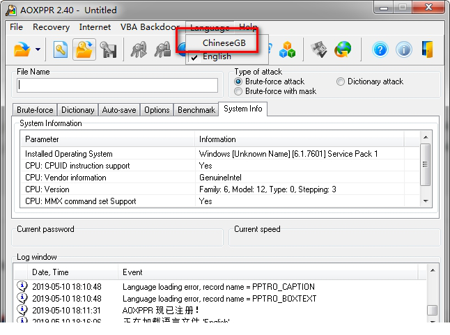Click the globe internet icon in toolbar
The image size is (450, 335).
(x=342, y=49)
